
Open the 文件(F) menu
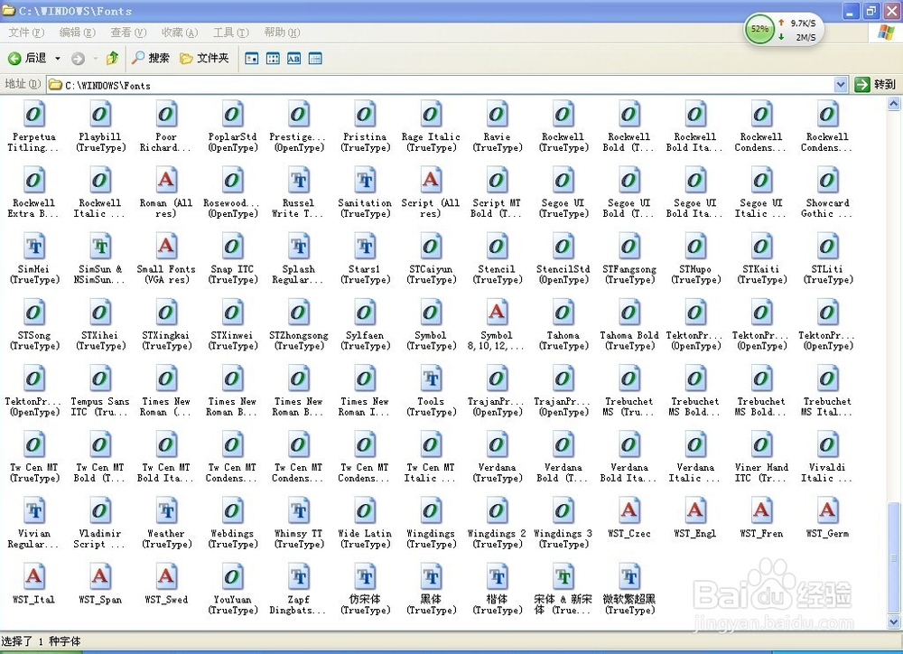(x=26, y=33)
